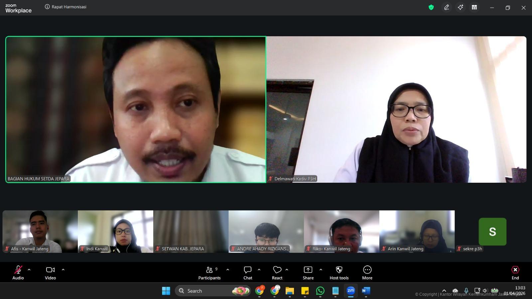The height and width of the screenshot is (299, 532).
Task: Open Host tools shield icon
Action: point(339,273)
